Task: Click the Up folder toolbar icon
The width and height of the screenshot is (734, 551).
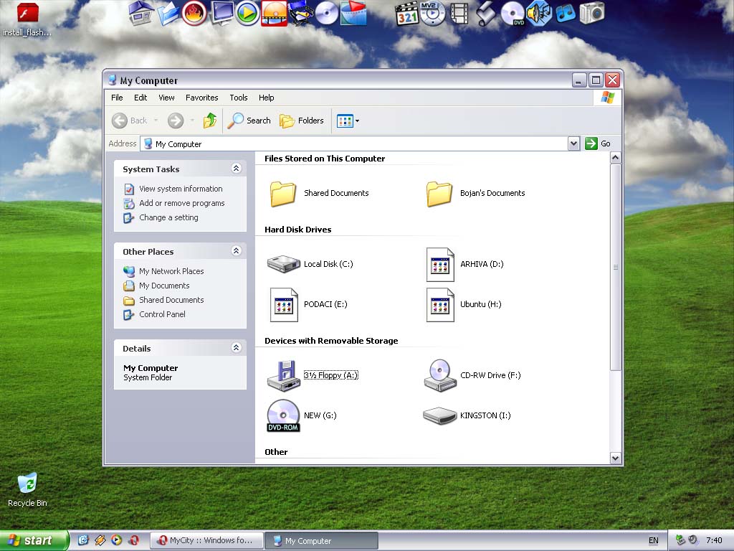Action: [x=209, y=121]
